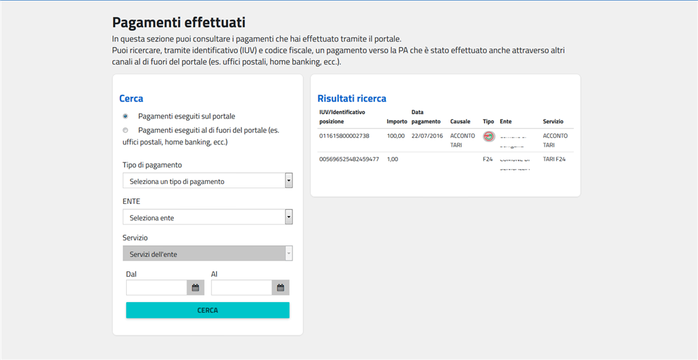
Task: Click the 'Servizio' column header
Action: 553,121
